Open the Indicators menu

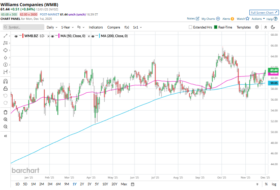95,27
